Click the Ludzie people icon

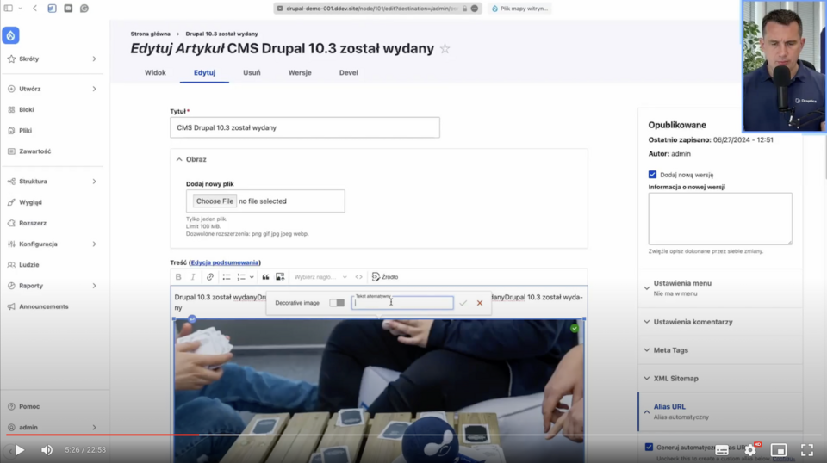click(x=11, y=265)
